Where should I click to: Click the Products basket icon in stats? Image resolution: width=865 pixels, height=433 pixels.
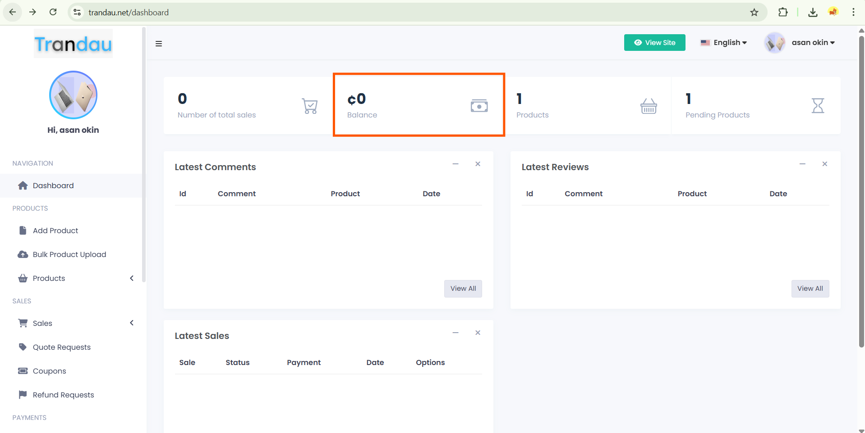pos(649,106)
